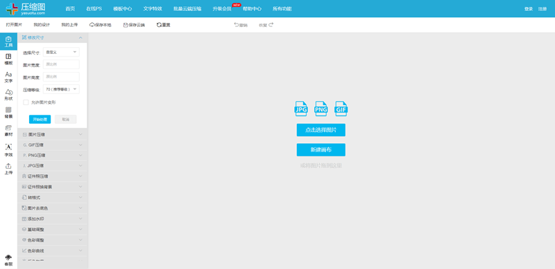Screen dimensions: 555x269
Task: Open the 形状 shapes sidebar icon
Action: point(8,95)
